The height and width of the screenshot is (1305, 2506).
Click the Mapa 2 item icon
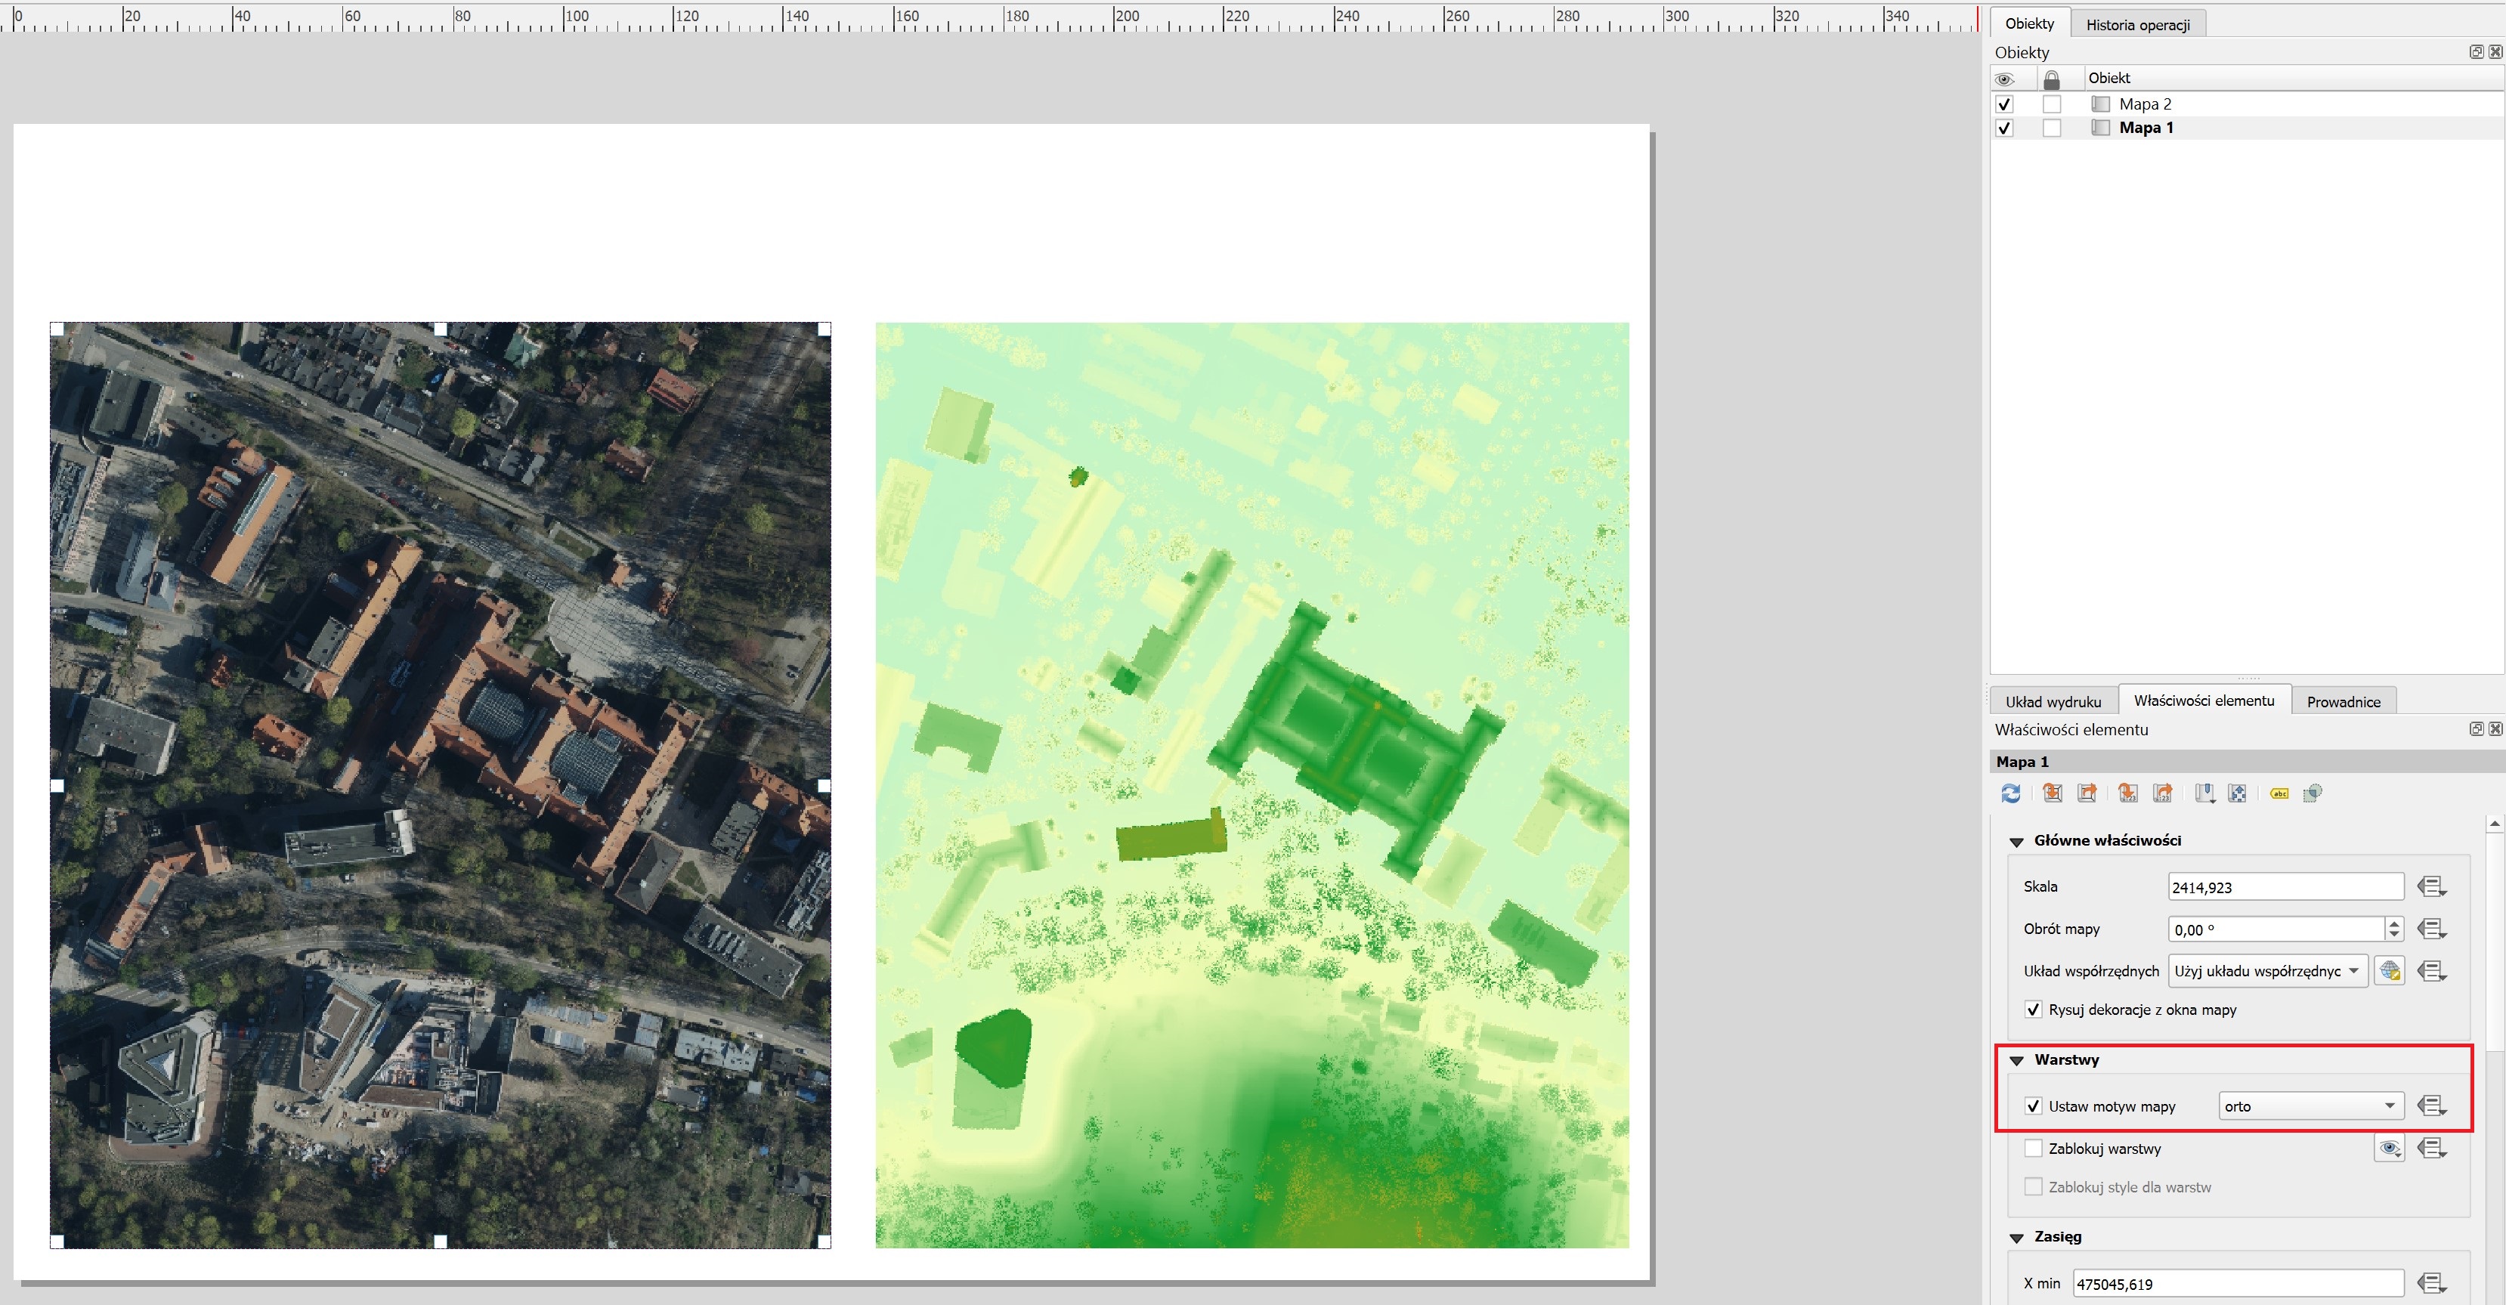coord(2101,104)
